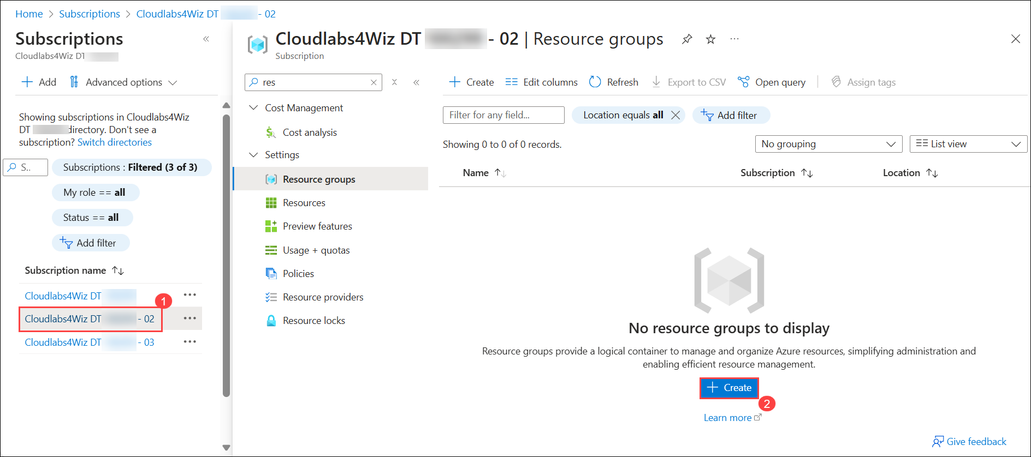The image size is (1031, 457).
Task: Refresh the resource groups list
Action: click(x=614, y=82)
